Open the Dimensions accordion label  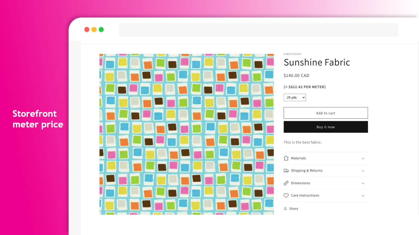(300, 183)
